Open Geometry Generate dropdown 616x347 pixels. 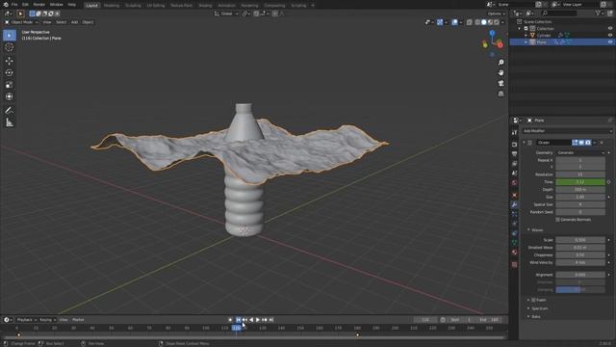point(580,152)
